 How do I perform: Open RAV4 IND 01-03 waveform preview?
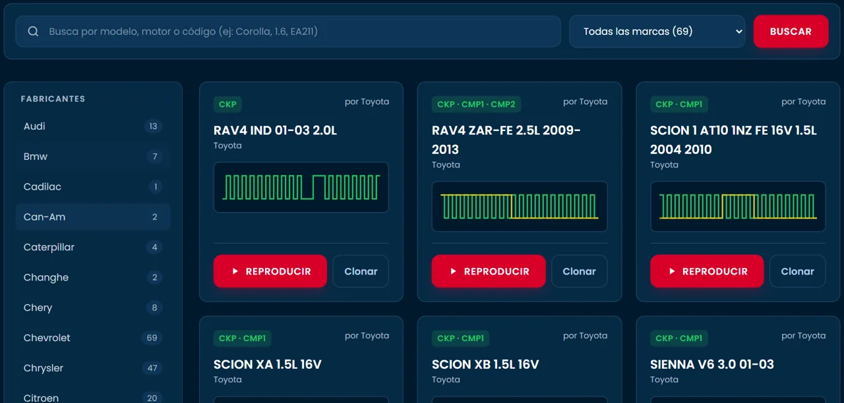click(301, 188)
